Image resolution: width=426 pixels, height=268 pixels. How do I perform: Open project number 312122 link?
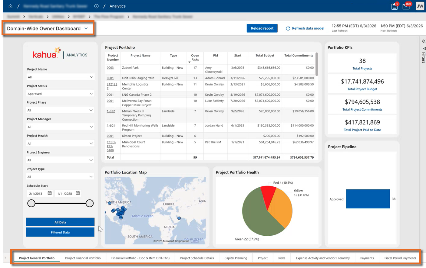tap(112, 86)
